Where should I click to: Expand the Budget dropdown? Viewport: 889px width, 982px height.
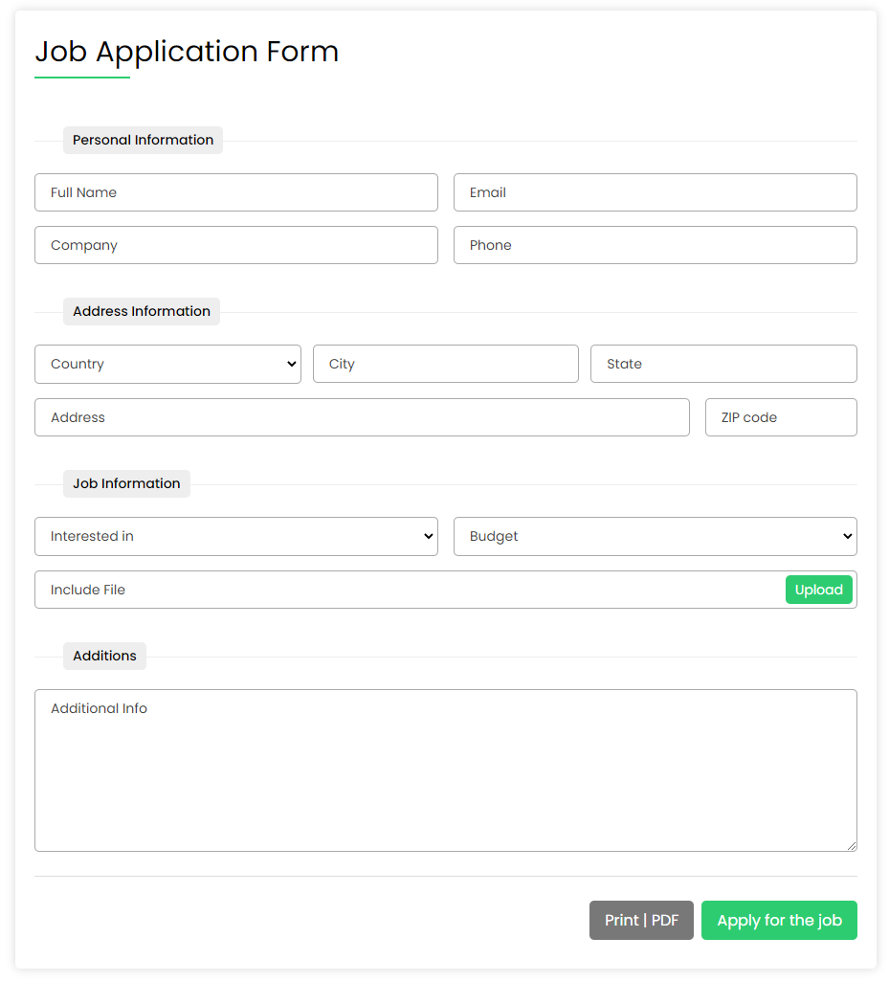(655, 536)
